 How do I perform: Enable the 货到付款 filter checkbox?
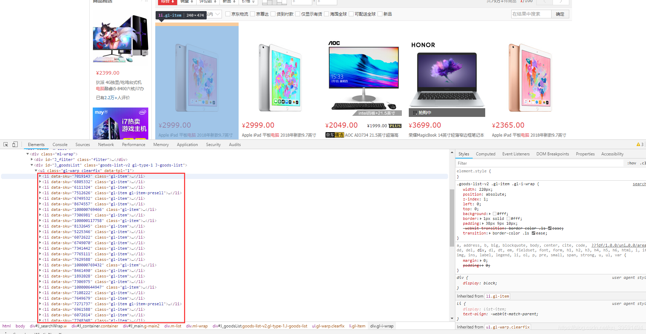point(273,14)
